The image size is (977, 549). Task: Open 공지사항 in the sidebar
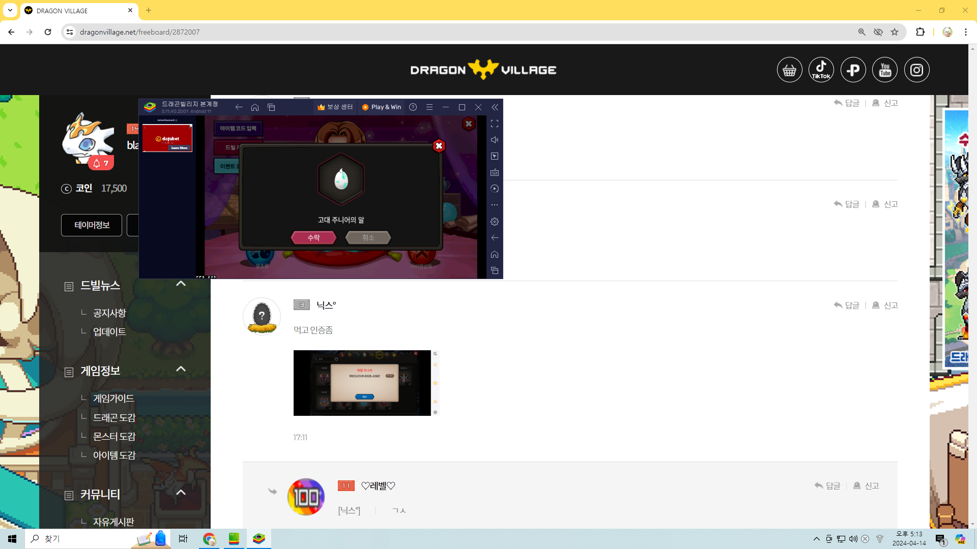coord(109,313)
